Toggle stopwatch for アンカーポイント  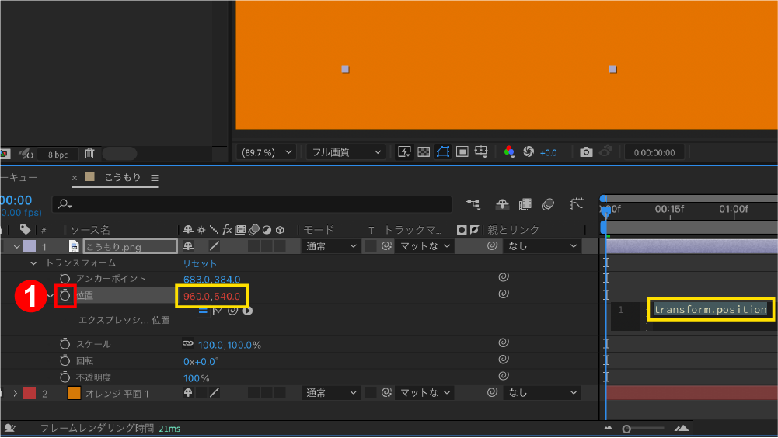(x=65, y=279)
